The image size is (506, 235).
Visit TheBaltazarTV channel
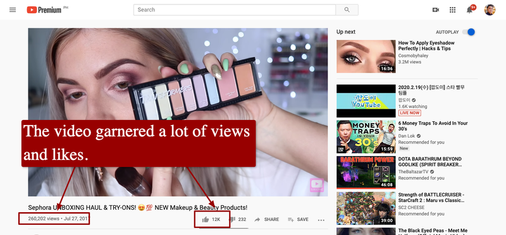[x=414, y=172]
